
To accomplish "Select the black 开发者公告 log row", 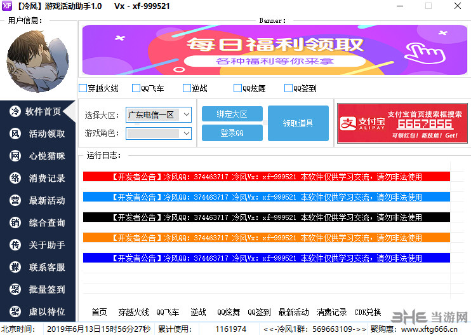I will pyautogui.click(x=267, y=217).
